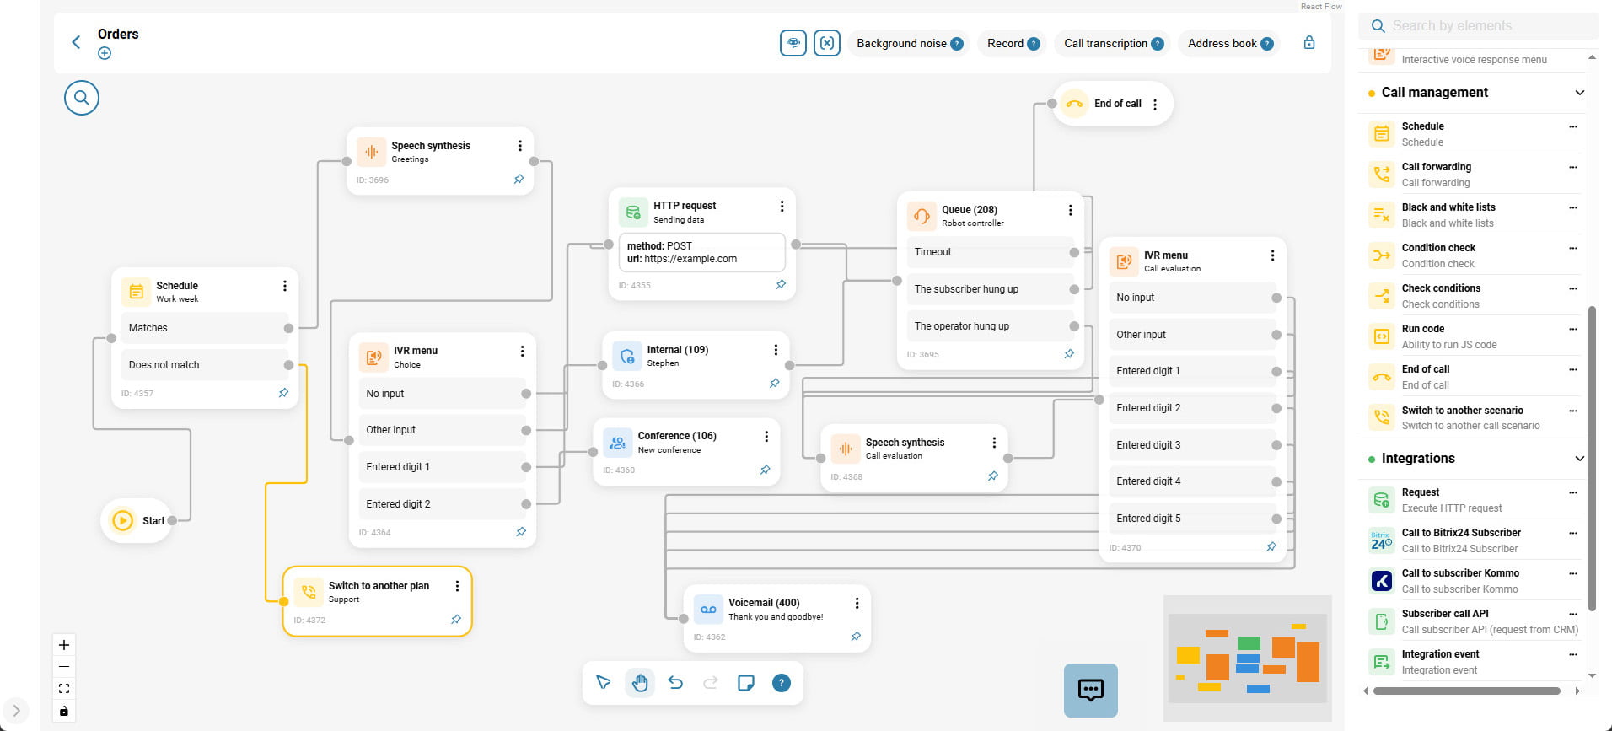1612x731 pixels.
Task: Toggle canvas interactivity lock at bottom-left
Action: pyautogui.click(x=64, y=711)
